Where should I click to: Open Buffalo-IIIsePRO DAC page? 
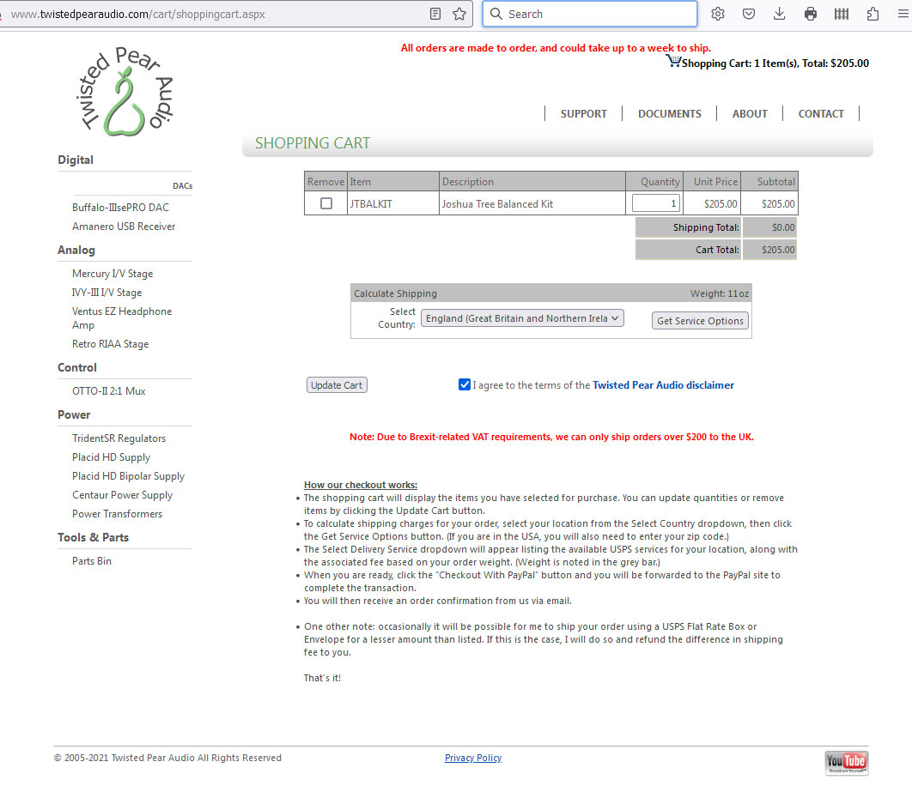[x=120, y=208]
